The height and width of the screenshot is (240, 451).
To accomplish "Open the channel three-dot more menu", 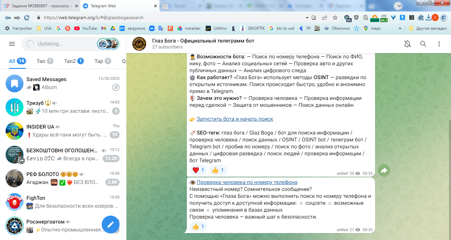I will [439, 44].
